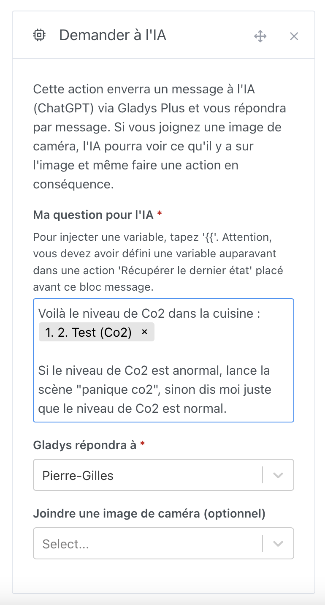Select the variable chip '1. 2. Test (Co2)'
The width and height of the screenshot is (325, 605).
(x=91, y=332)
